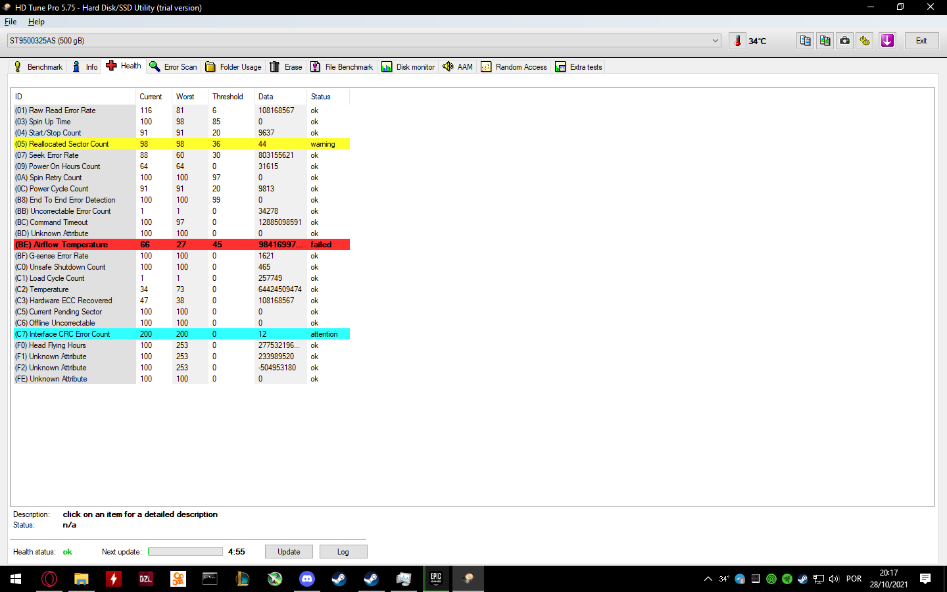Click the thermometer temperature icon
947x592 pixels.
[737, 41]
